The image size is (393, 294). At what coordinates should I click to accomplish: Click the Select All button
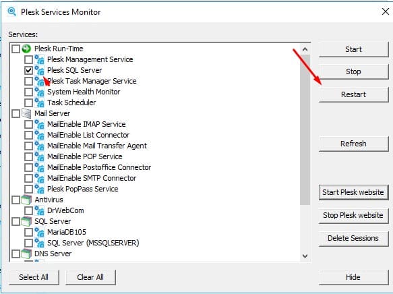34,277
